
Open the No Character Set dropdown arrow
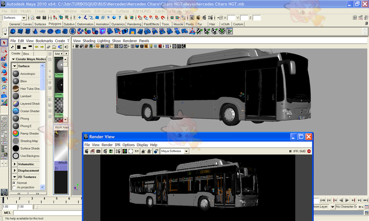point(332,207)
